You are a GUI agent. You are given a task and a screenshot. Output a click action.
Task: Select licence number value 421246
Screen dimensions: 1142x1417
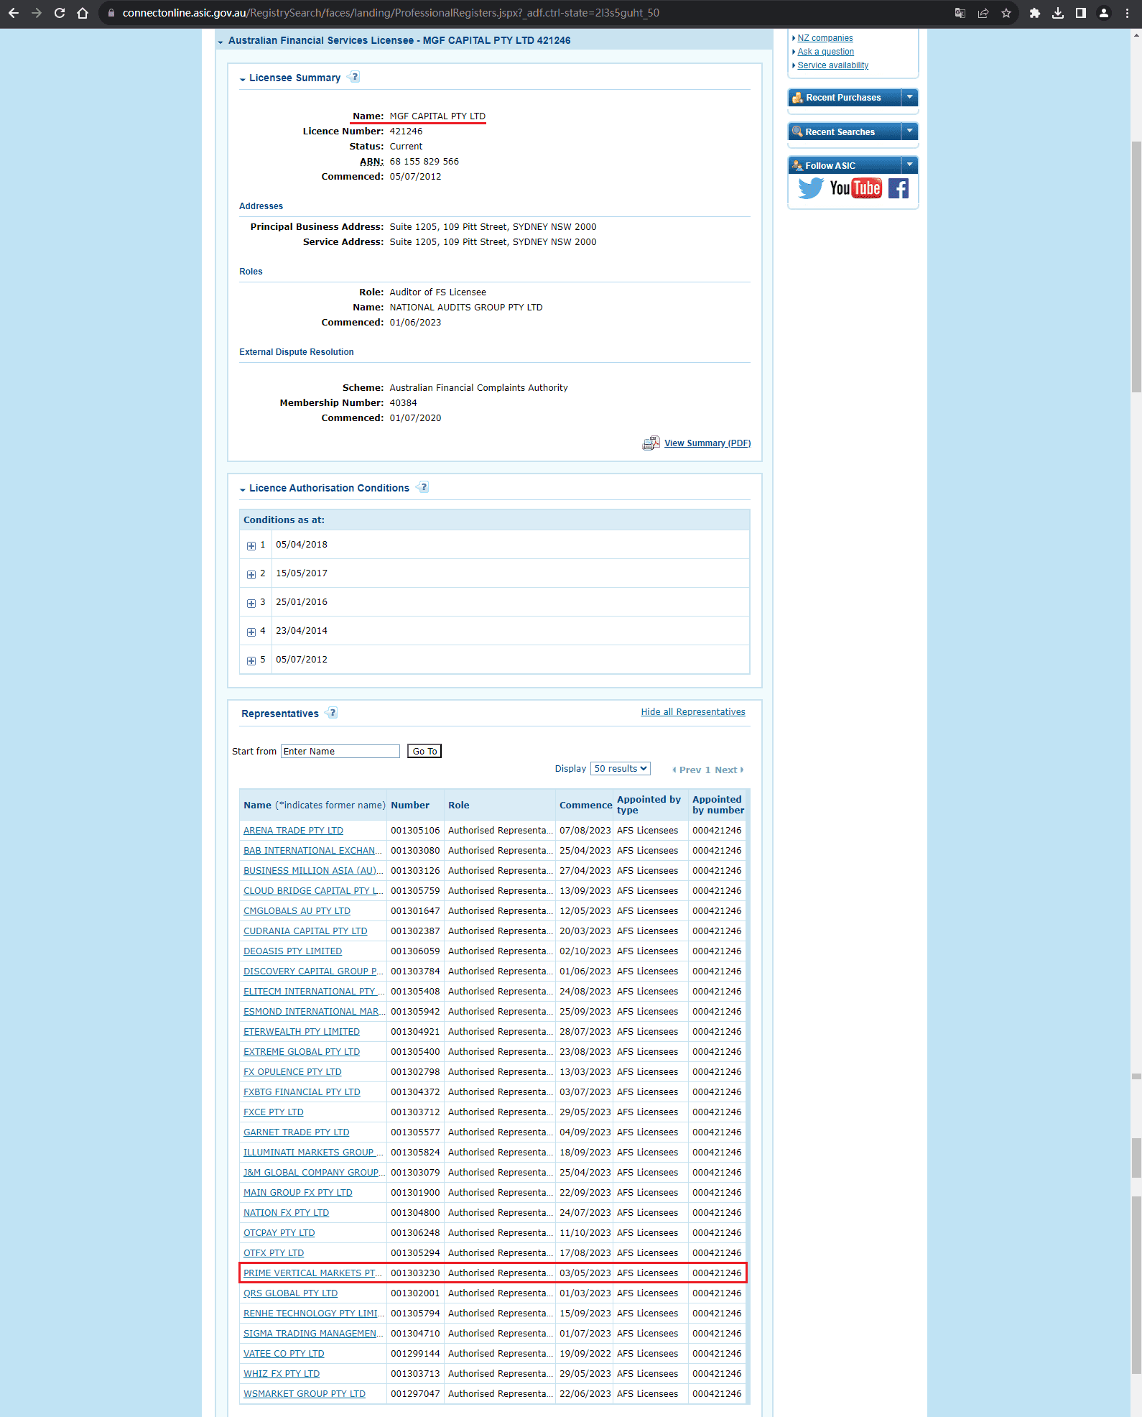point(406,131)
